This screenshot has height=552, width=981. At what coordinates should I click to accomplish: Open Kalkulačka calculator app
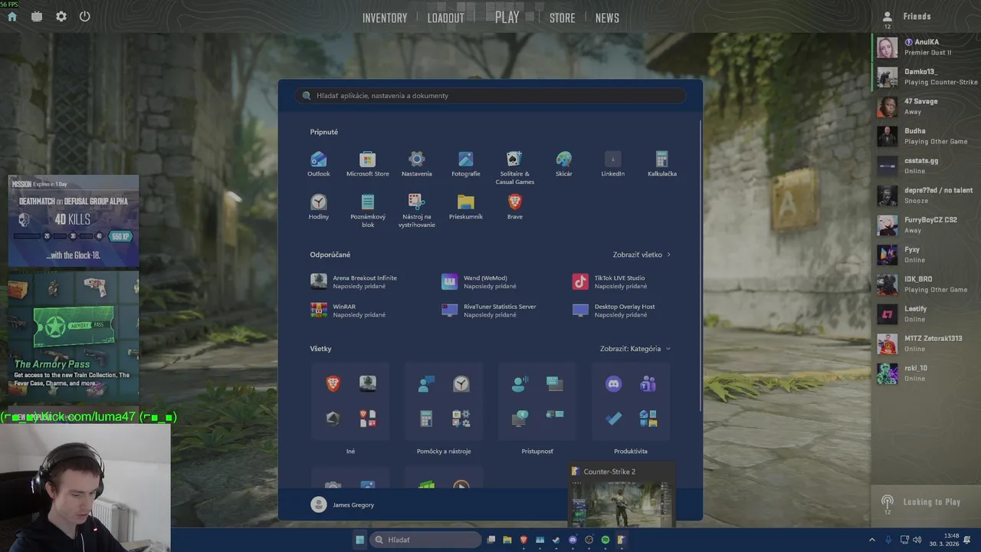[662, 163]
